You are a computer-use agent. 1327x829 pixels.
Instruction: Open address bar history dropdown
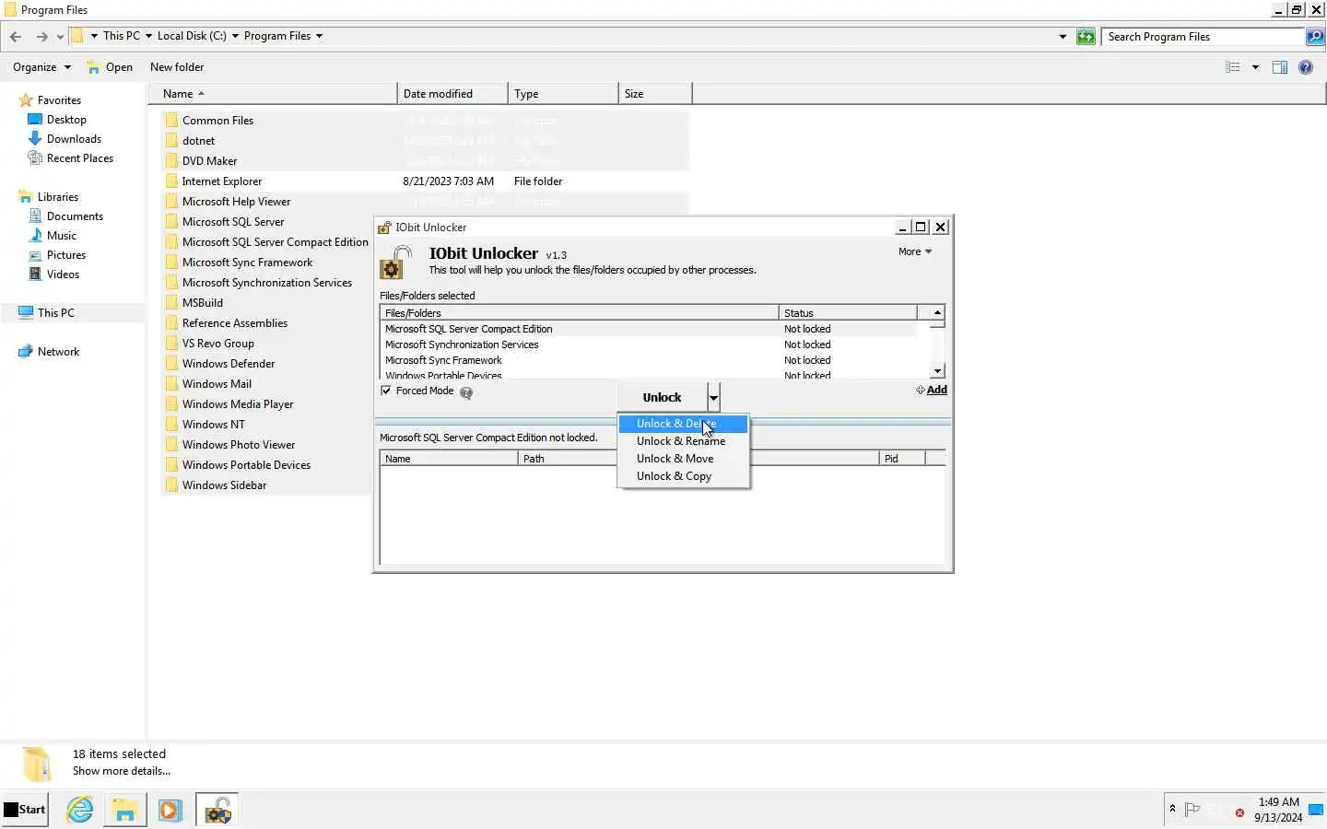pyautogui.click(x=1063, y=37)
